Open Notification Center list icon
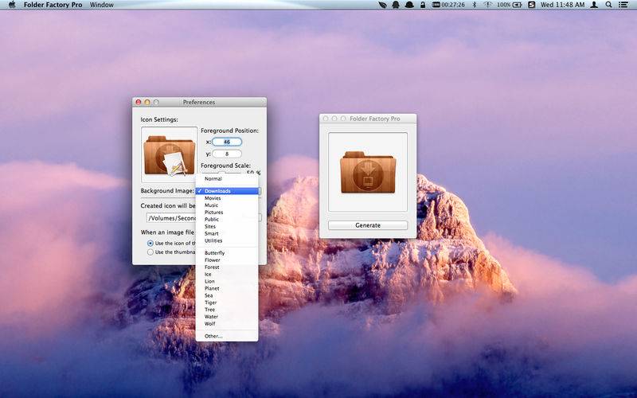Screen dimensions: 637x398 pyautogui.click(x=623, y=5)
